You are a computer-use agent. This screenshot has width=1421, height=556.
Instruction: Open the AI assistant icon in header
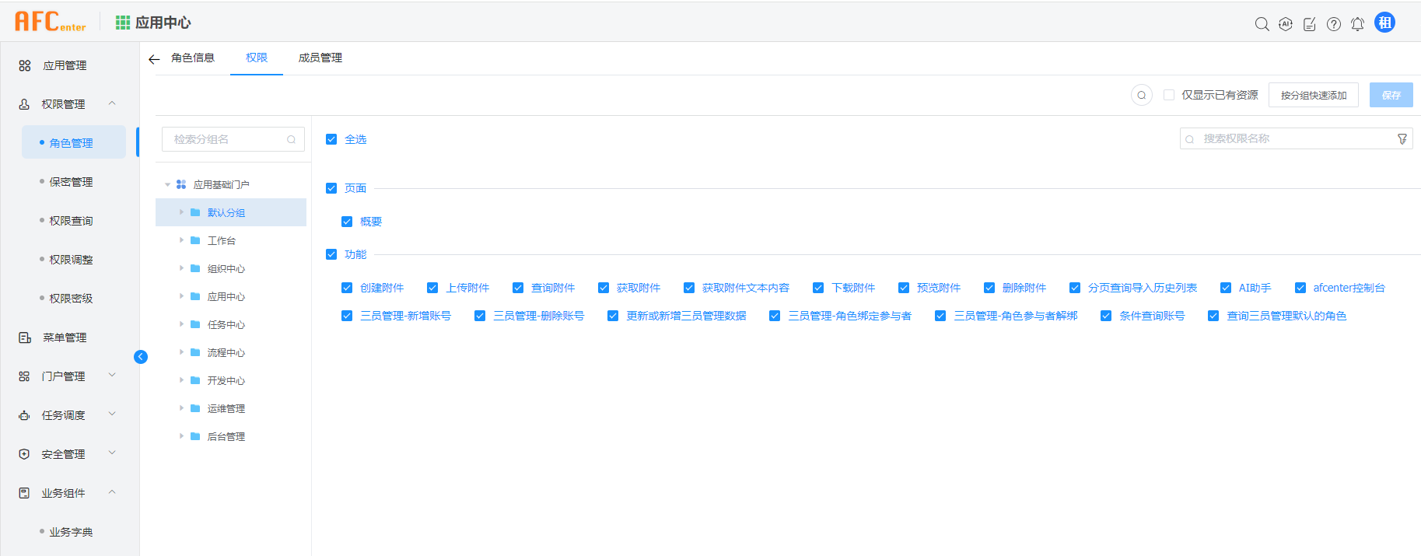click(1286, 24)
